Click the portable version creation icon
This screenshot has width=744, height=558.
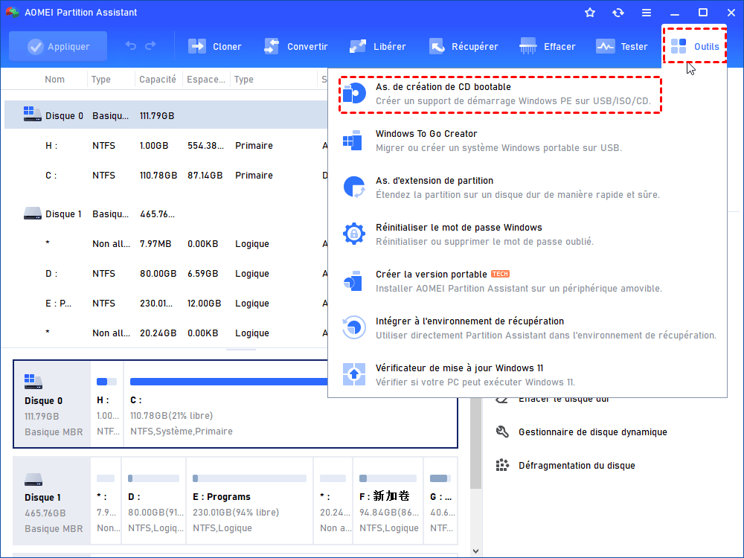tap(353, 281)
